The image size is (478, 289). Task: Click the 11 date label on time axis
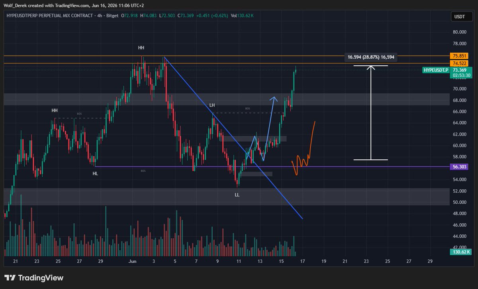coord(239,261)
